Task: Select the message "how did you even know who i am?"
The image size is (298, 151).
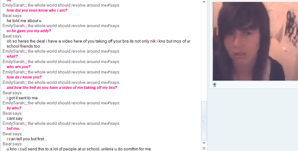Action: [x=37, y=10]
